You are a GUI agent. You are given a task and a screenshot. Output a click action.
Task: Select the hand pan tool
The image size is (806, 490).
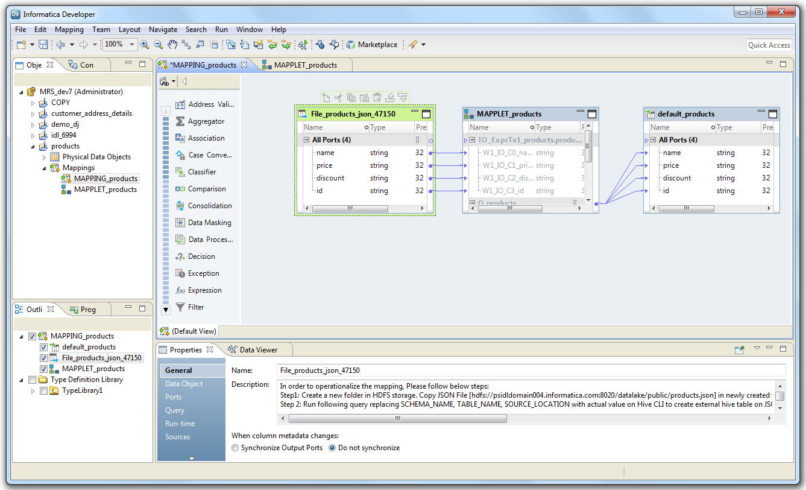pyautogui.click(x=172, y=45)
